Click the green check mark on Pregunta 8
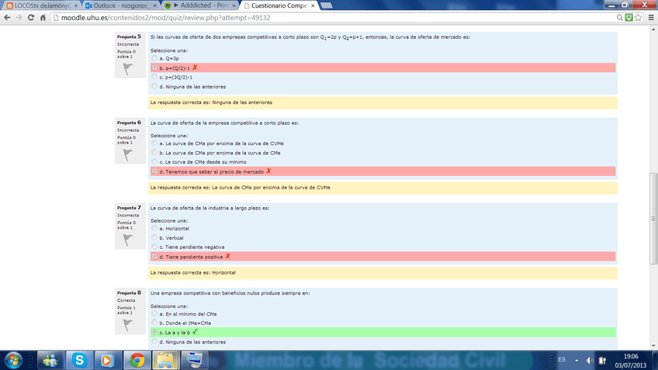 [195, 332]
